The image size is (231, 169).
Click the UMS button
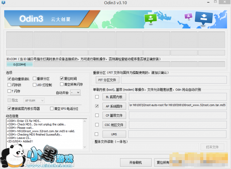coord(114,134)
